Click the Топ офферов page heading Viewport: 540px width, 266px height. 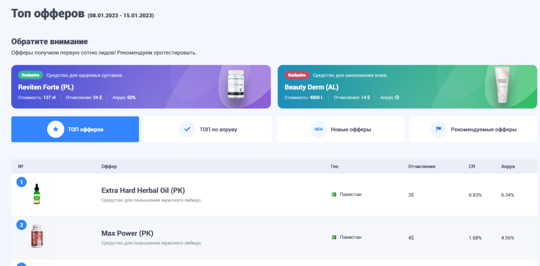(48, 14)
